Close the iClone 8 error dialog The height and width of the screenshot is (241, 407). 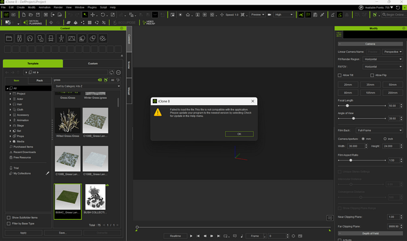point(252,101)
